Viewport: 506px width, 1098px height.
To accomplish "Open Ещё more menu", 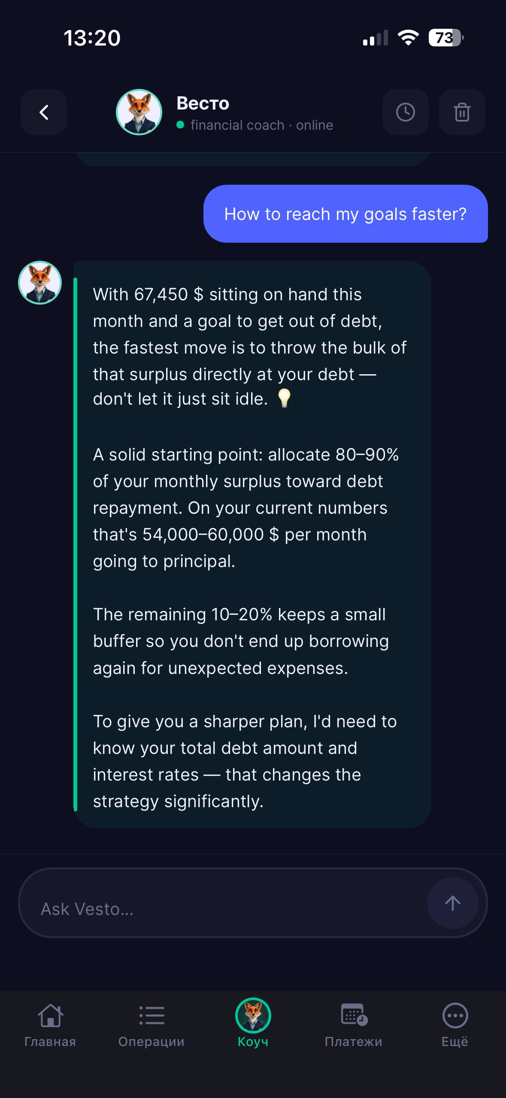I will click(455, 1025).
